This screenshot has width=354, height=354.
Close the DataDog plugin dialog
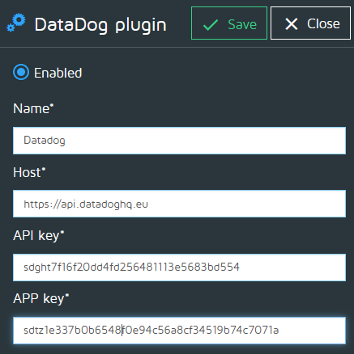point(310,23)
